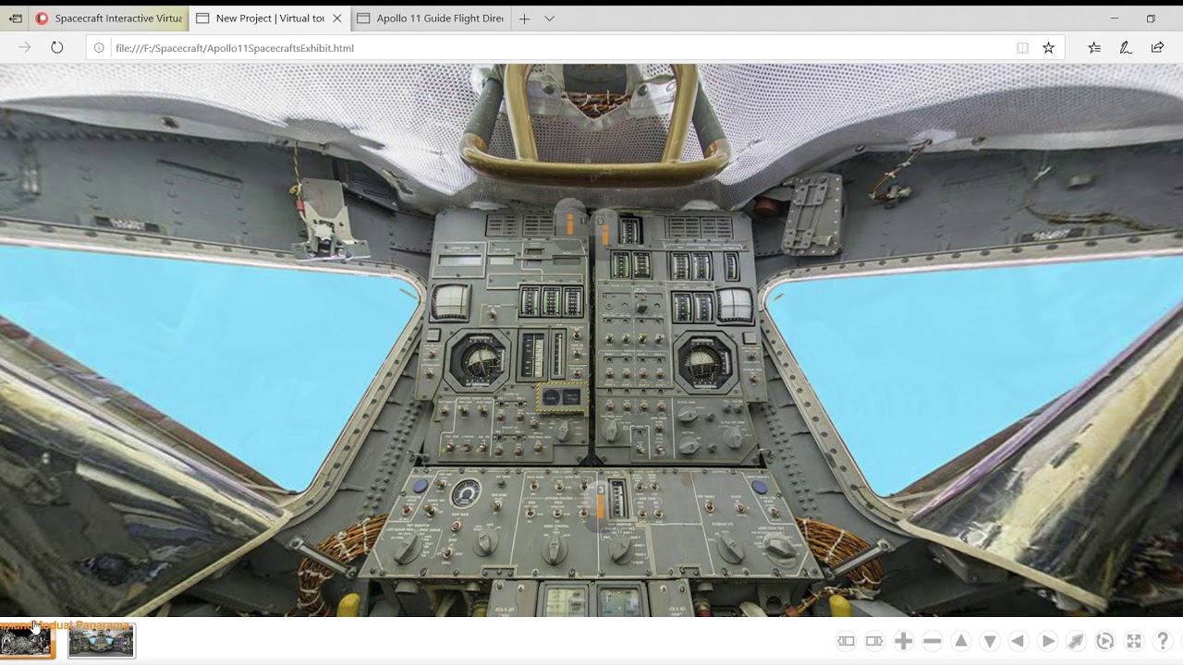Tilt the view up with the up arrow
The width and height of the screenshot is (1183, 665).
click(x=961, y=641)
